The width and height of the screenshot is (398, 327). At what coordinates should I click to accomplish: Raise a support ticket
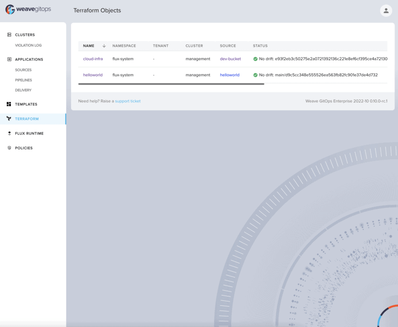(128, 101)
